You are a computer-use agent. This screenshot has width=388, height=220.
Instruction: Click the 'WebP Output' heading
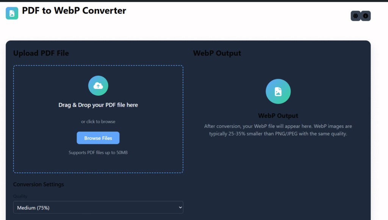217,53
